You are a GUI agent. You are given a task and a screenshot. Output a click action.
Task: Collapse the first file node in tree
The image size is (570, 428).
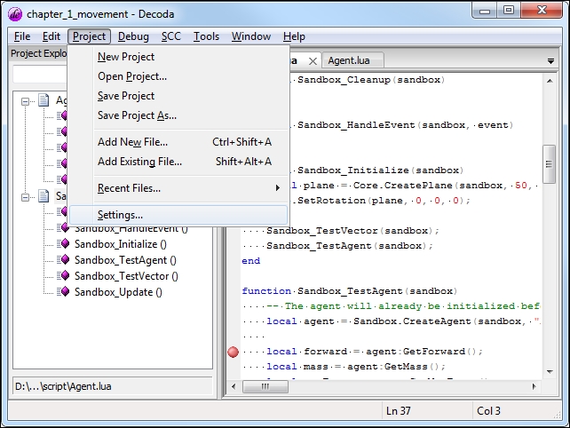26,100
